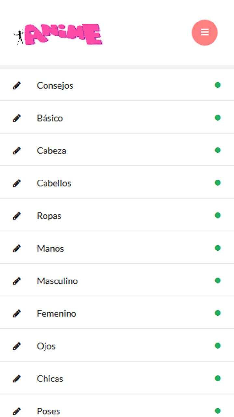Tap the Poses list item

(48, 411)
